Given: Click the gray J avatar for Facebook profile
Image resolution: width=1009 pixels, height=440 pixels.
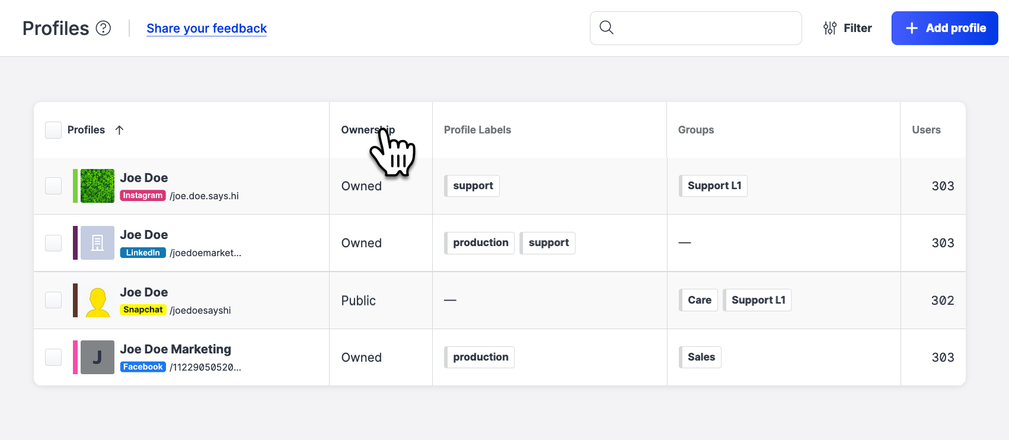Looking at the screenshot, I should pyautogui.click(x=97, y=357).
